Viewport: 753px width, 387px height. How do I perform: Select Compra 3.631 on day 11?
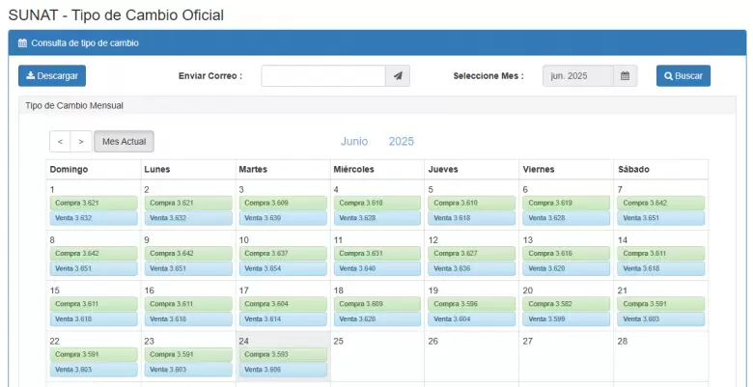(x=377, y=254)
